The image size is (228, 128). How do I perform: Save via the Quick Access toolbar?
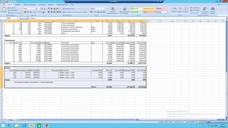(x=7, y=1)
